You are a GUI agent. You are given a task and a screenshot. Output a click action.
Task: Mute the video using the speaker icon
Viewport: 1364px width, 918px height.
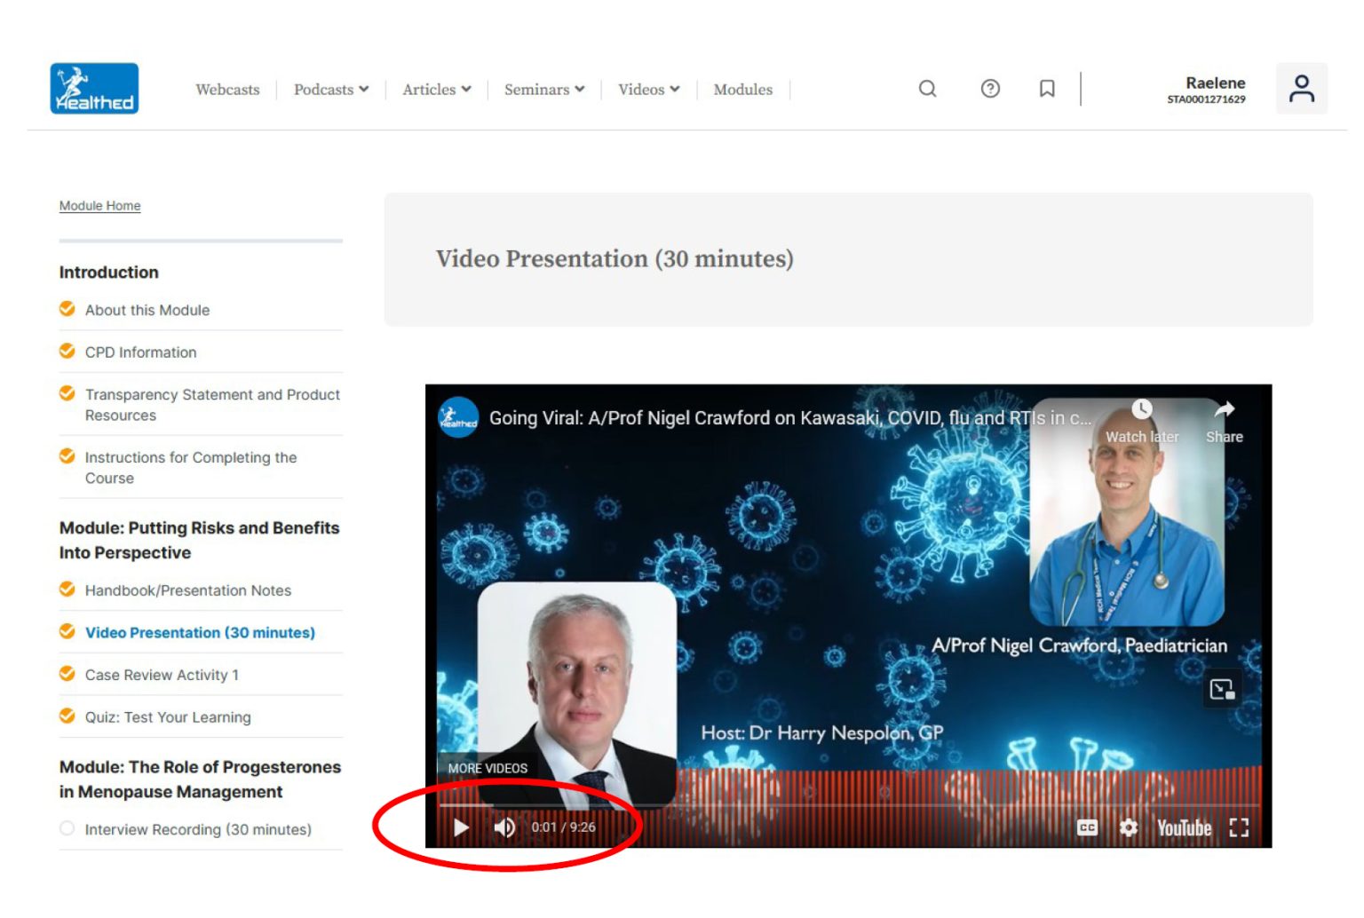pos(504,827)
